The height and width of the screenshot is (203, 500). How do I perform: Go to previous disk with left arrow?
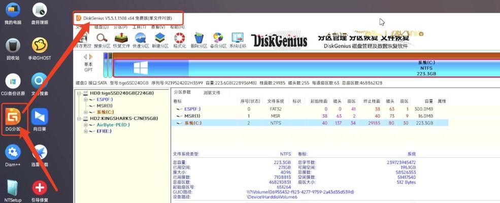[85, 57]
